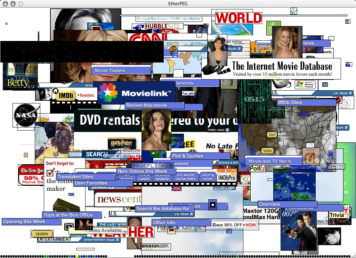Click the red WORLD logo image

pos(238,18)
